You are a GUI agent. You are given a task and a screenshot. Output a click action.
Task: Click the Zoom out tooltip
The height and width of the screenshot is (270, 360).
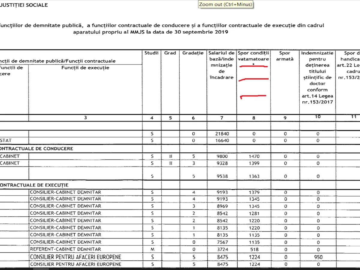click(225, 4)
